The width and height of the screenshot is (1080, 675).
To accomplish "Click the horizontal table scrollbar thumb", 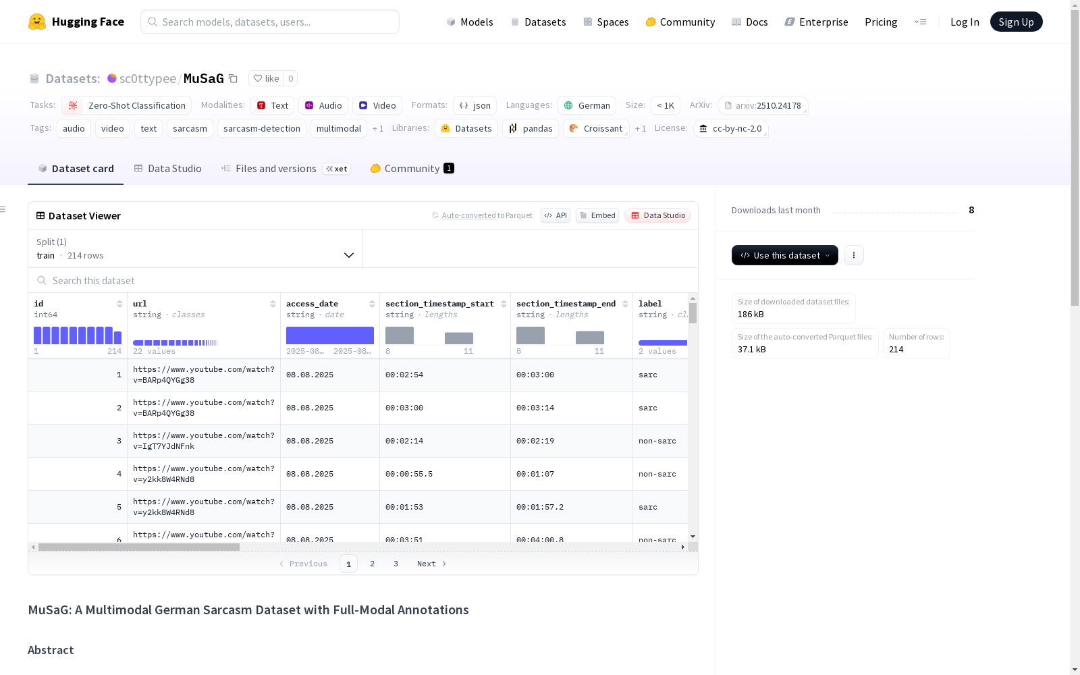I will point(139,547).
